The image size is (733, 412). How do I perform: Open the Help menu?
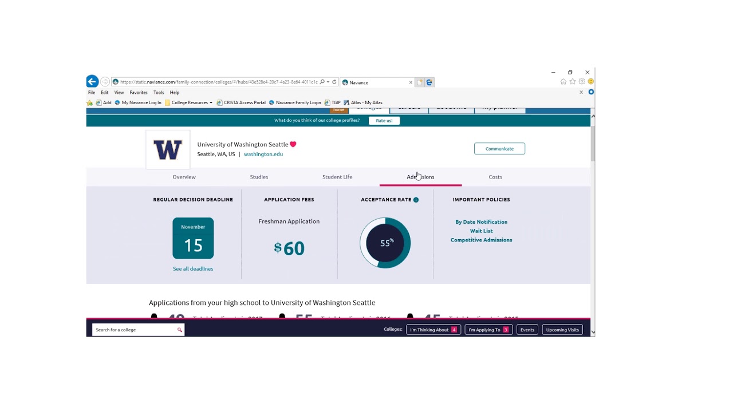pos(175,93)
